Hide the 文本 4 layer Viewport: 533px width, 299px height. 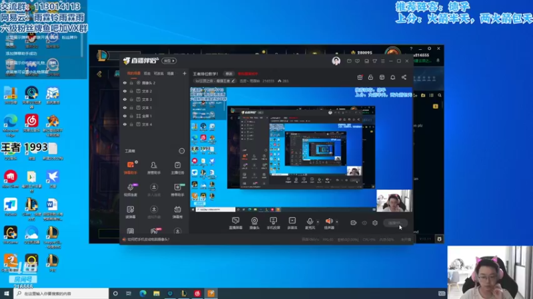(125, 124)
